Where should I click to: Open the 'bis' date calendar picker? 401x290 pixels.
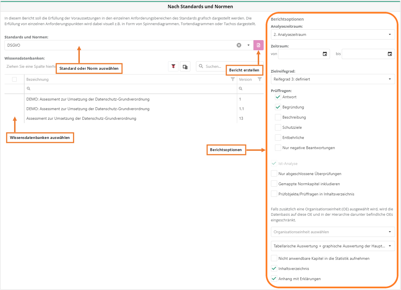[x=390, y=54]
